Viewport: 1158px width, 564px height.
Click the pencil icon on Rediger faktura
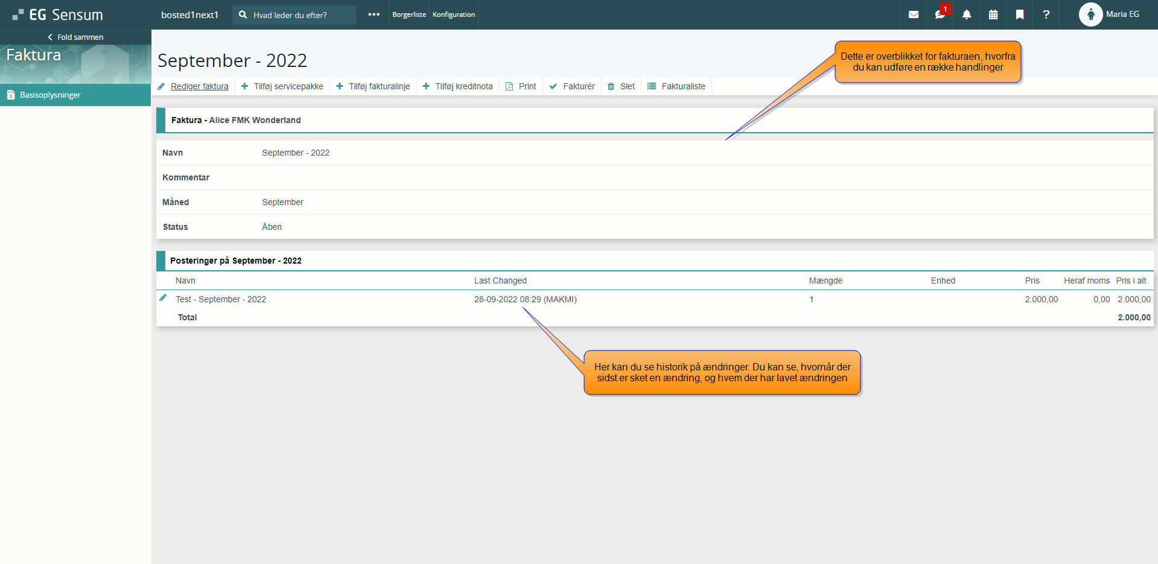click(161, 86)
